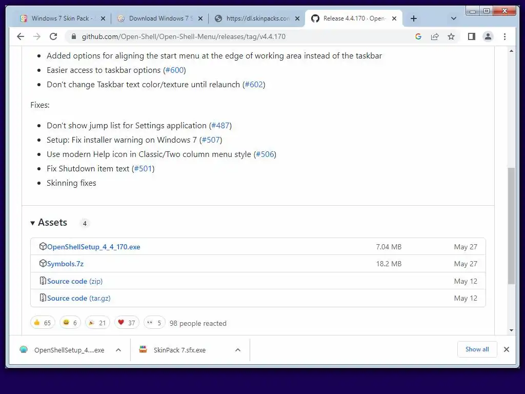Close the Windows 7 Skin Pack tab

[103, 19]
